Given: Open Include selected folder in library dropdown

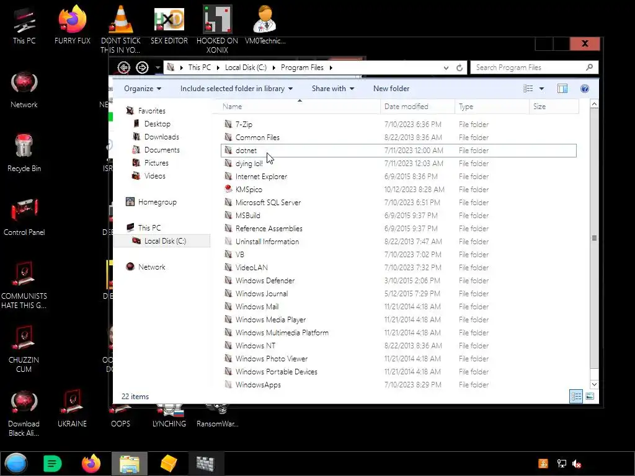Looking at the screenshot, I should click(x=236, y=89).
